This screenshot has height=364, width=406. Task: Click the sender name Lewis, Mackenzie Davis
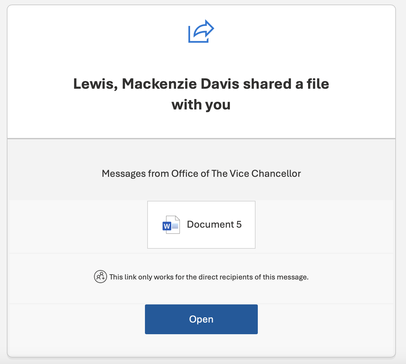coord(156,84)
